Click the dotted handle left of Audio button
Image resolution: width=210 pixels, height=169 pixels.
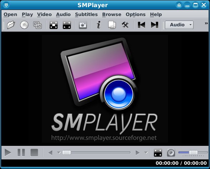pos(164,25)
